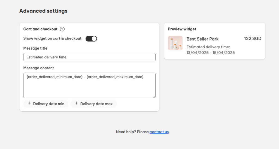Click the help question mark icon beside Cart and checkout
The image size is (279, 149).
point(62,29)
